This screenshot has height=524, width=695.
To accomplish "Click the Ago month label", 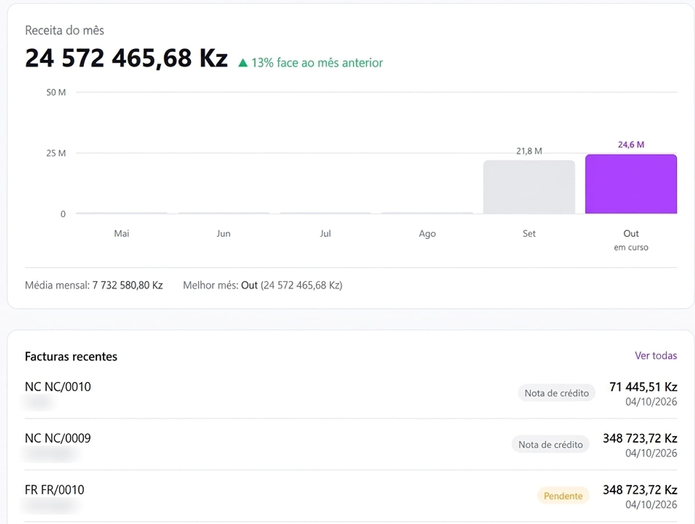I will (x=427, y=233).
